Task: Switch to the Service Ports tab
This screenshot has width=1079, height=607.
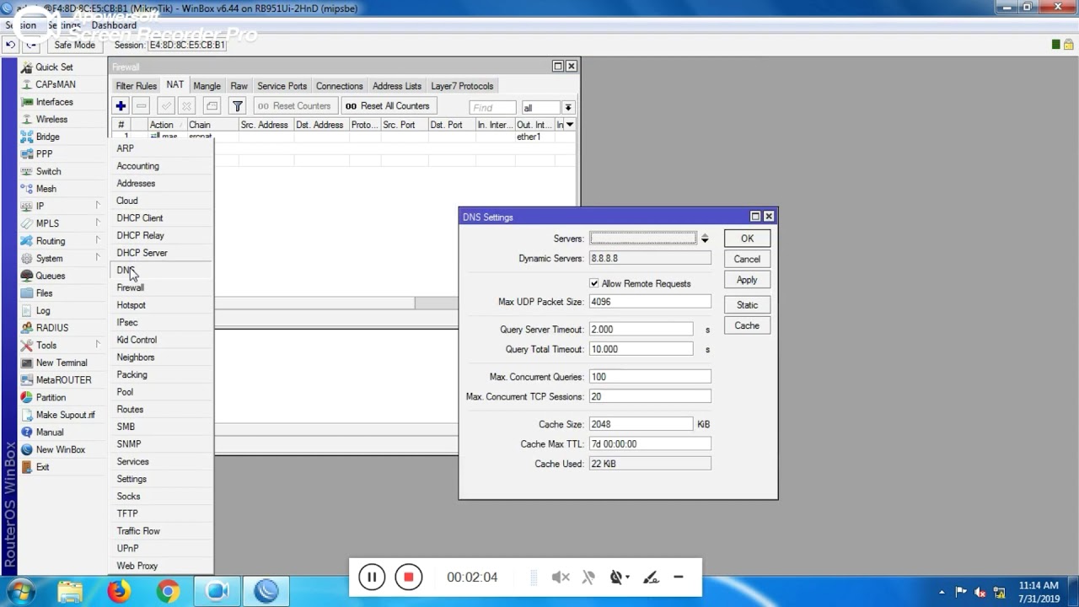Action: pos(282,86)
